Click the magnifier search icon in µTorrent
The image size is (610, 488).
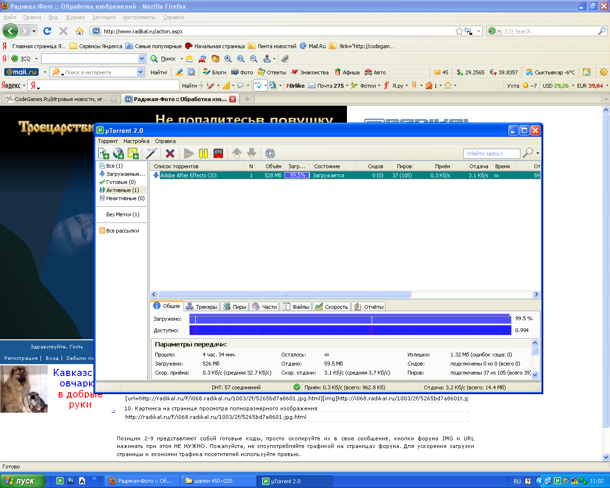pyautogui.click(x=528, y=153)
